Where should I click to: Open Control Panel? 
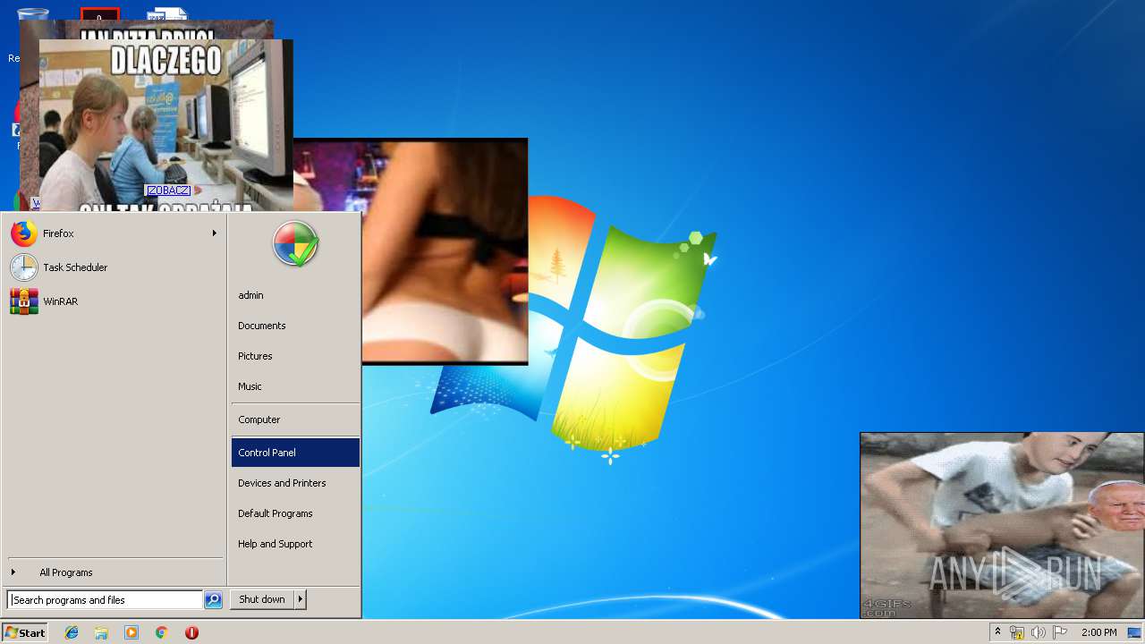295,453
